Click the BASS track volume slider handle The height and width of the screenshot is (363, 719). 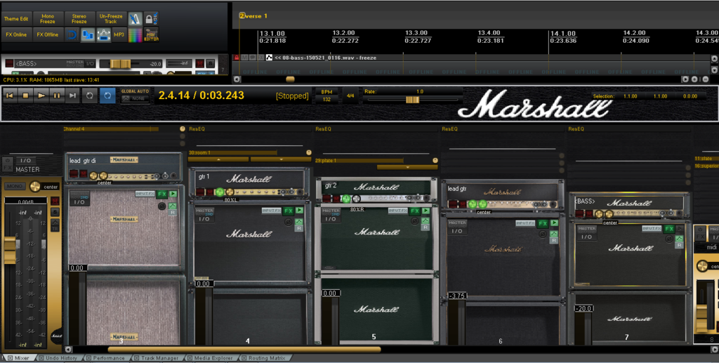coord(120,64)
